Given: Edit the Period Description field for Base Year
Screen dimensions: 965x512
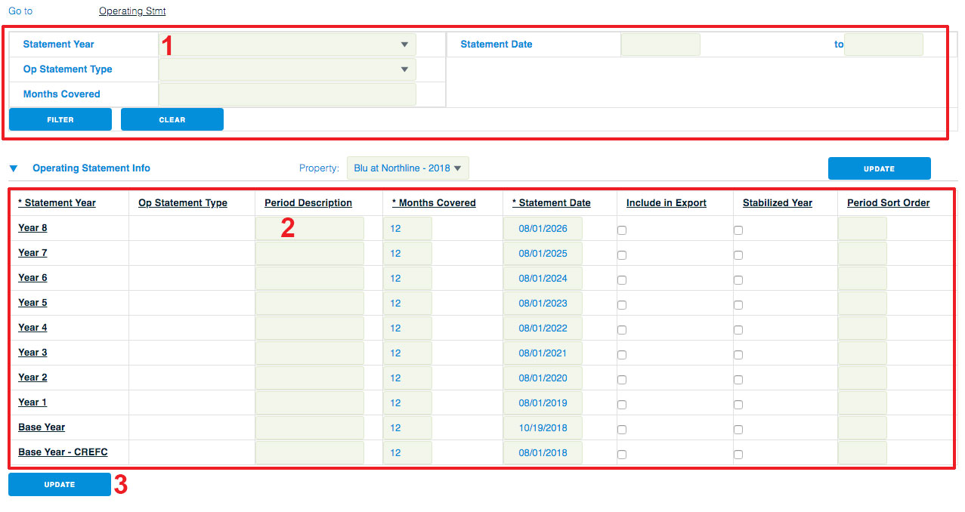Looking at the screenshot, I should point(310,428).
